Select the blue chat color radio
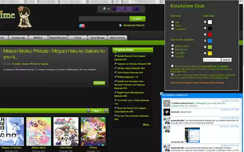The image size is (244, 152). [205, 41]
